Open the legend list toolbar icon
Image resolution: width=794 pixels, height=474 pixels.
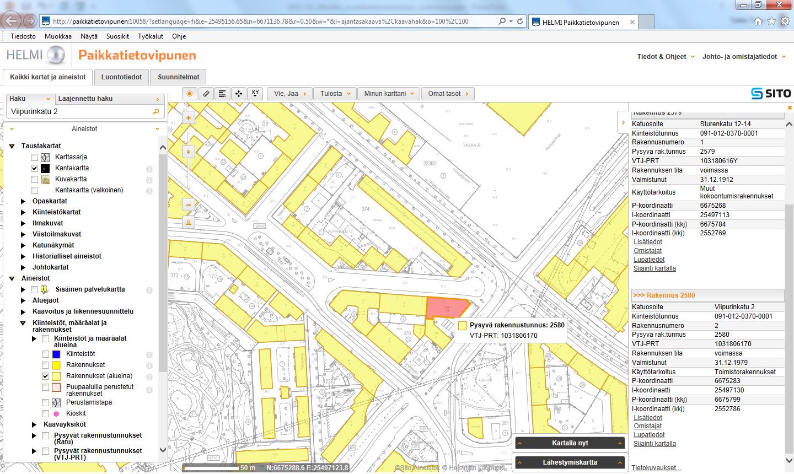(222, 94)
